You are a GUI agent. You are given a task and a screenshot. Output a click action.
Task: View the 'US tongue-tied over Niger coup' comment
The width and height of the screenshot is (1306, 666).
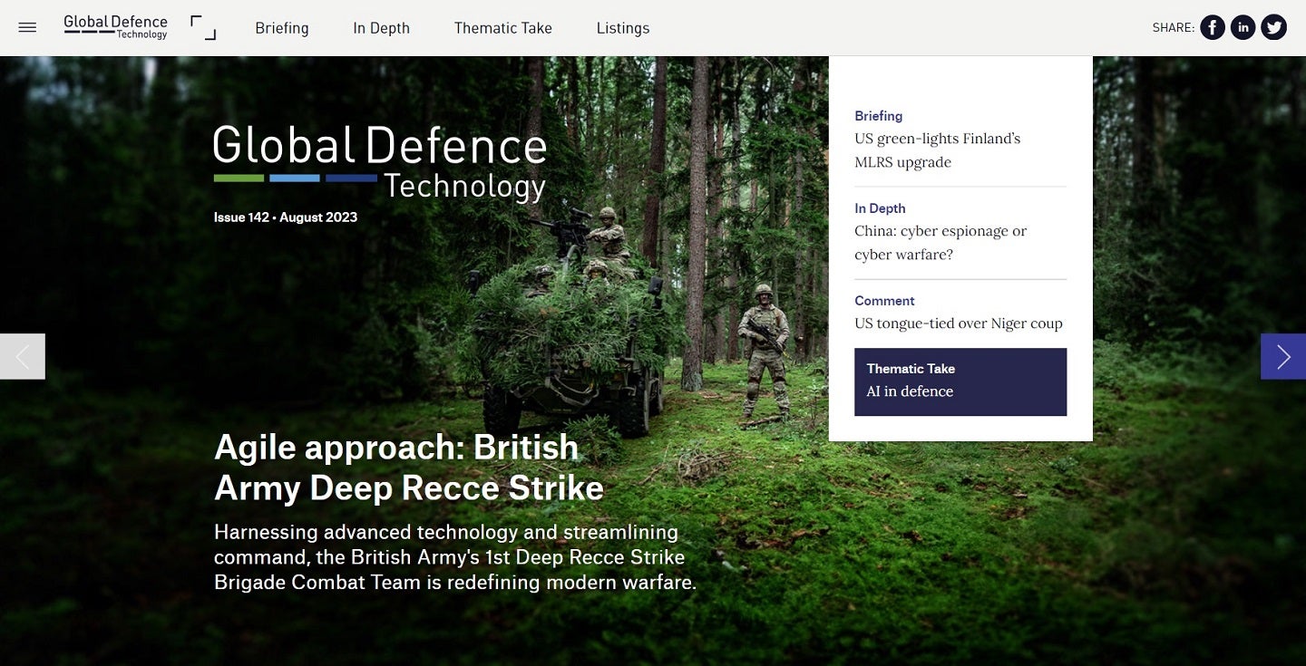pos(959,323)
